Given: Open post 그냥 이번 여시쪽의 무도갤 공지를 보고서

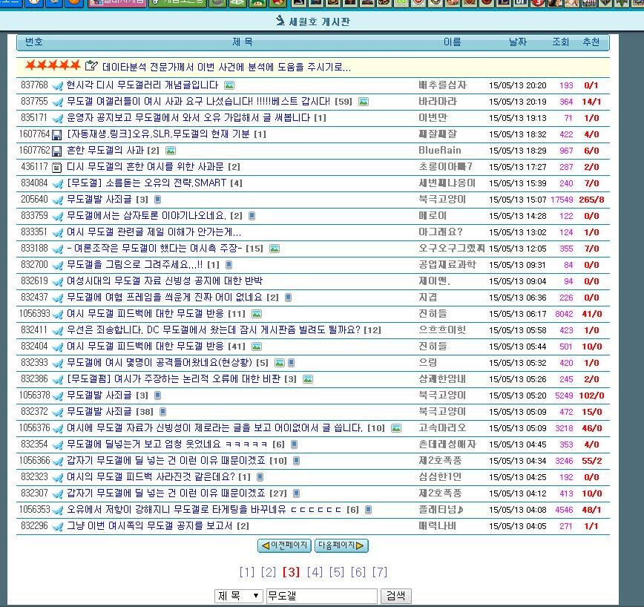Looking at the screenshot, I should pyautogui.click(x=149, y=526).
